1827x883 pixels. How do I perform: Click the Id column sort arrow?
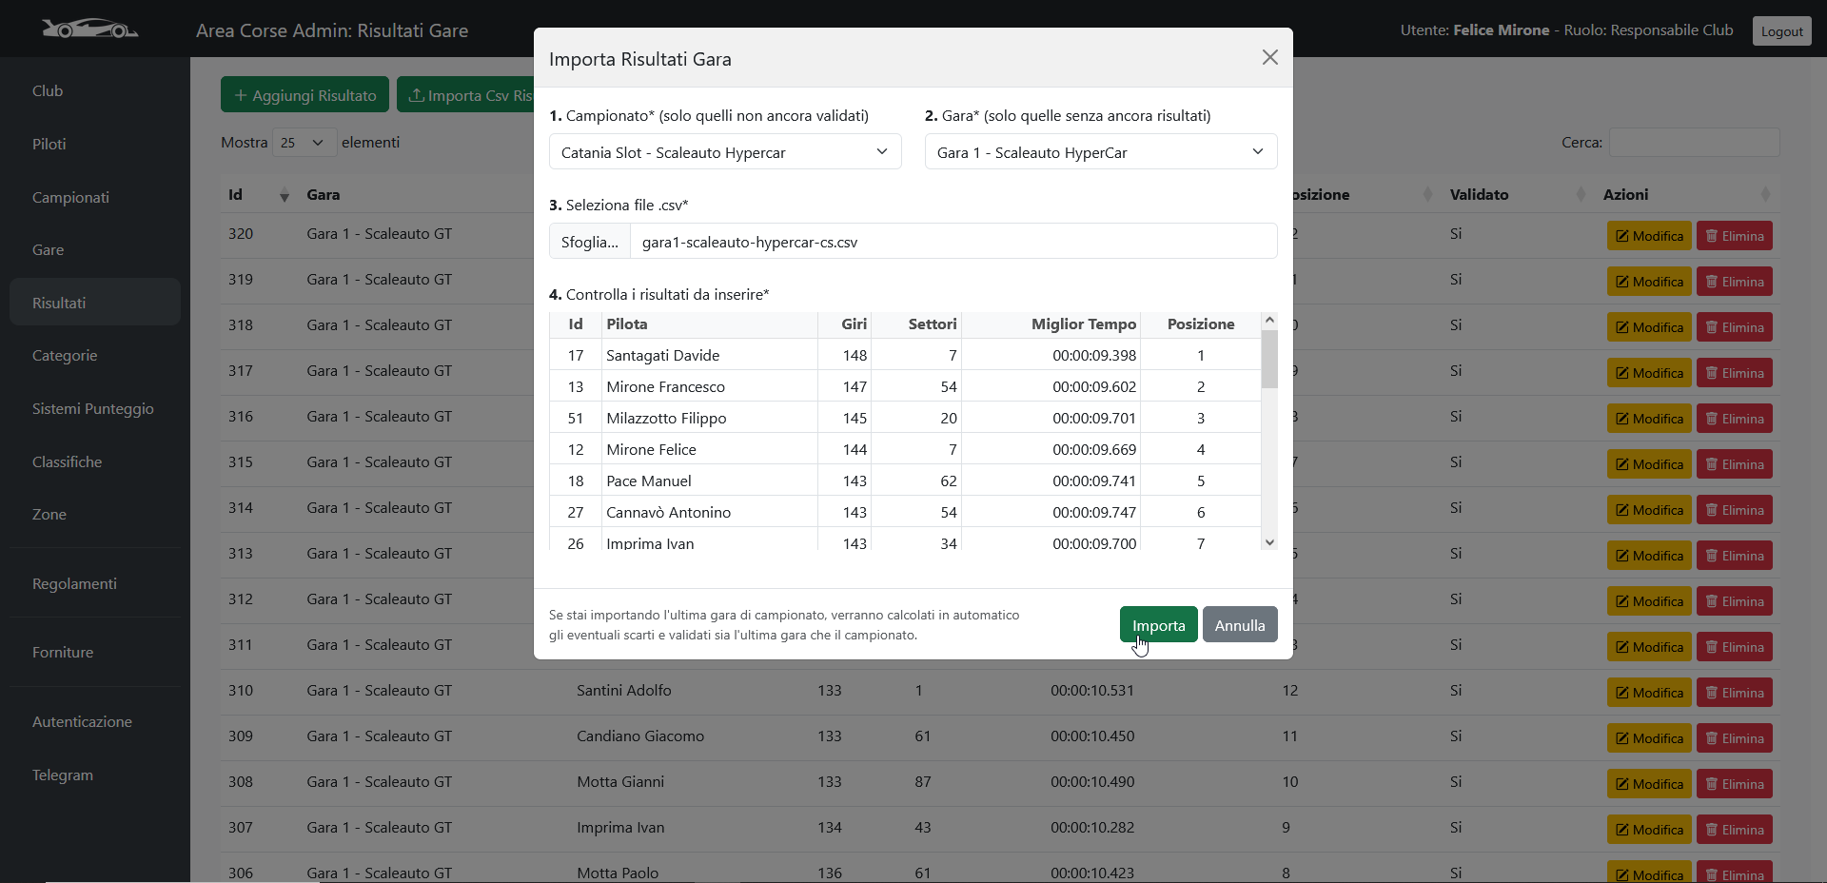284,196
